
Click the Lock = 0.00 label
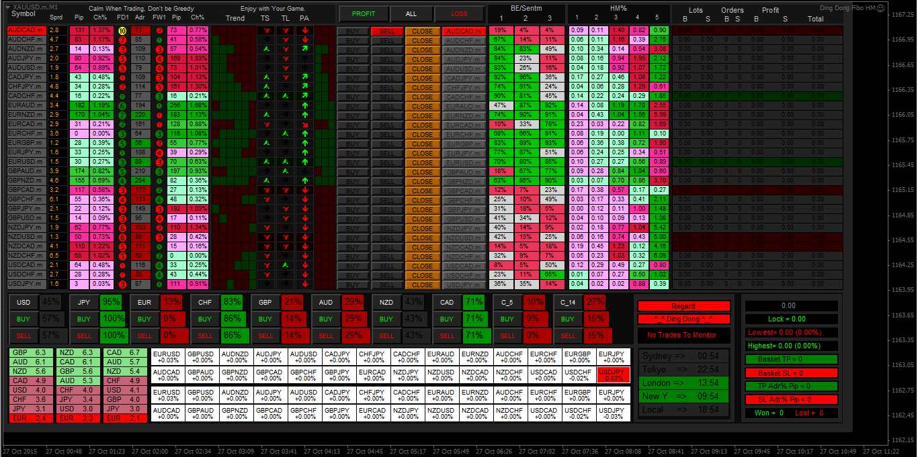point(791,319)
